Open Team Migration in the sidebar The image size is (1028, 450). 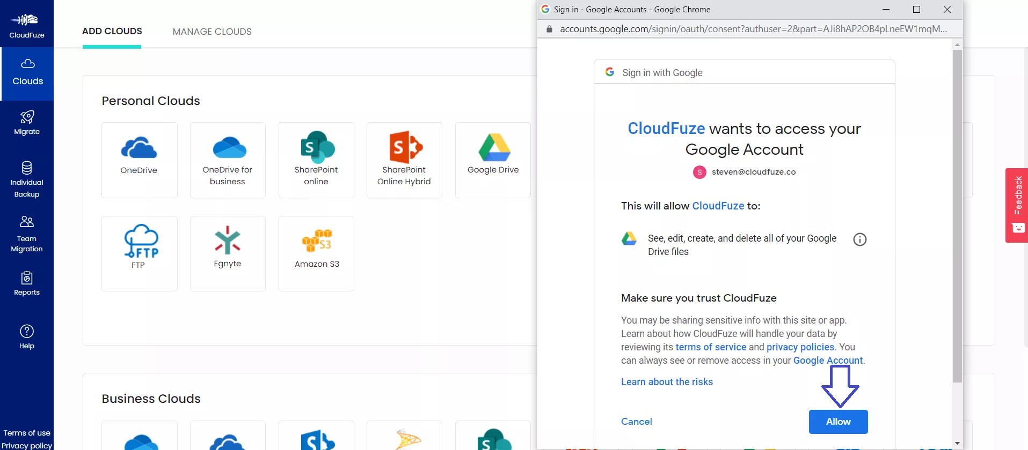click(27, 234)
